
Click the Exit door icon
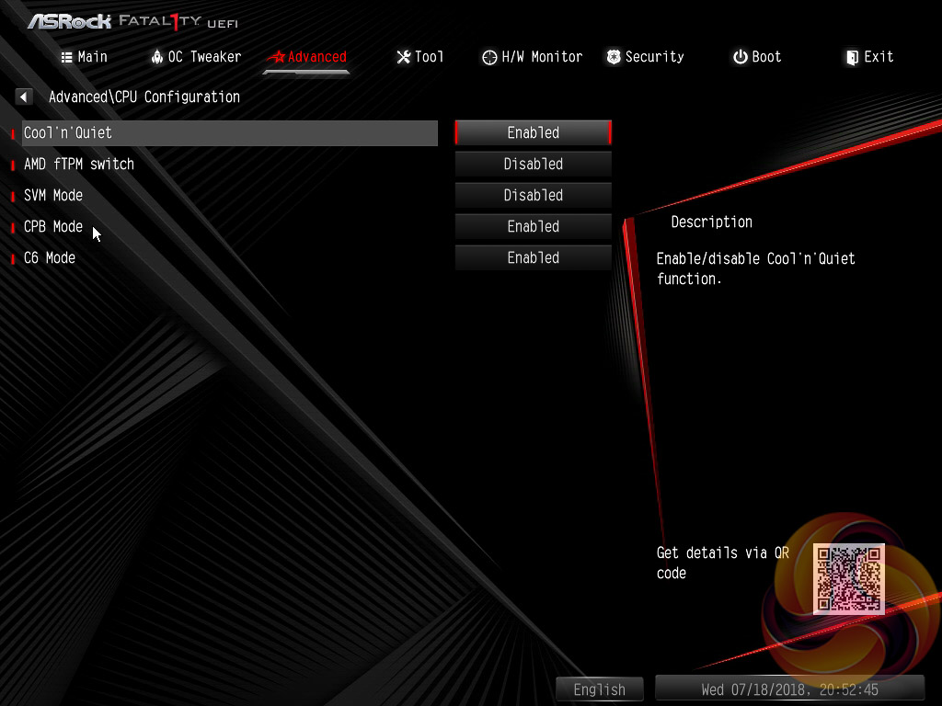pos(852,58)
